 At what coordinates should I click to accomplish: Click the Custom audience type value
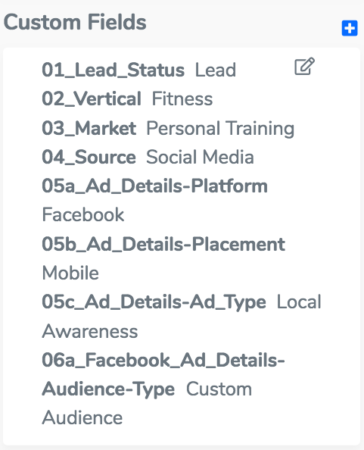[219, 389]
